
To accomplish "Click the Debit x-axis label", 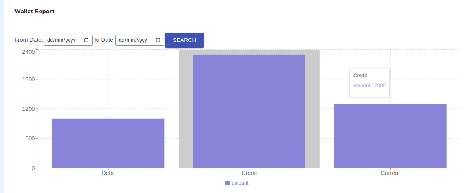I will click(108, 173).
